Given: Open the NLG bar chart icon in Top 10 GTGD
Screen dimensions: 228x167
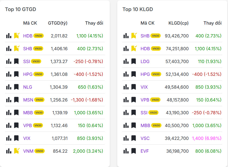Looking at the screenshot, I should (x=9, y=87).
